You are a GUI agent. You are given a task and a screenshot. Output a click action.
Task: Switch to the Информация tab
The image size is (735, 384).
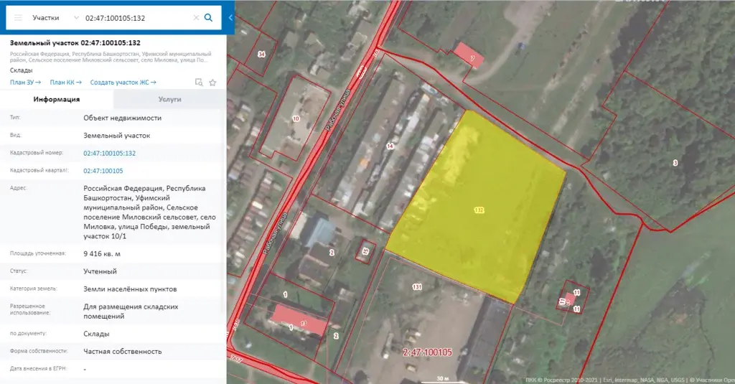tap(57, 100)
